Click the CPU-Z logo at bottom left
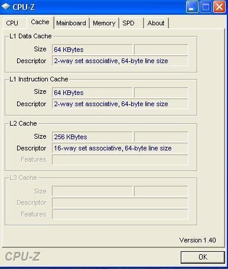 [x=22, y=257]
